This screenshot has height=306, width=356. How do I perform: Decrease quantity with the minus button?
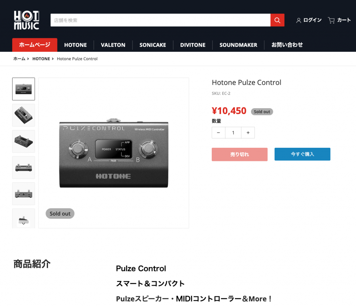pyautogui.click(x=218, y=132)
